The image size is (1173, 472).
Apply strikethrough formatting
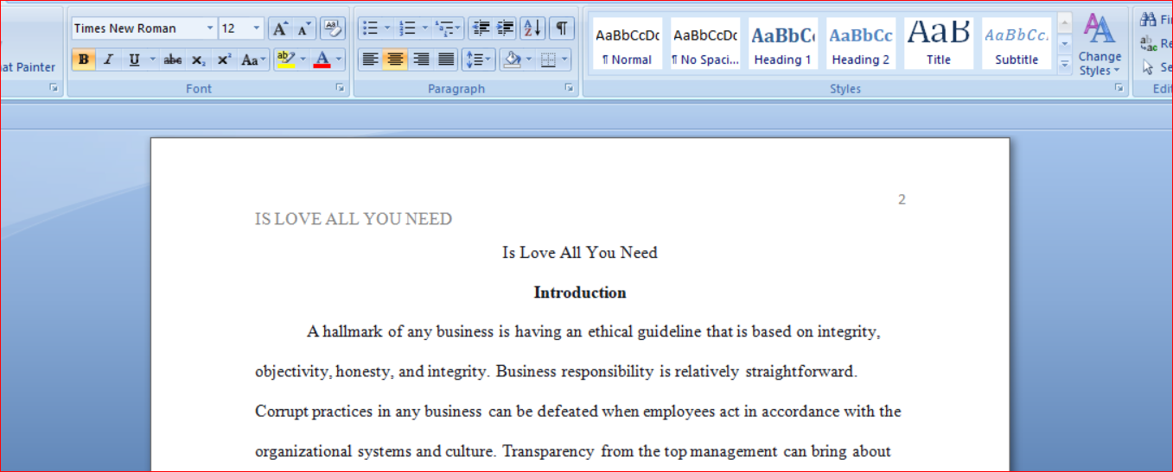click(173, 60)
